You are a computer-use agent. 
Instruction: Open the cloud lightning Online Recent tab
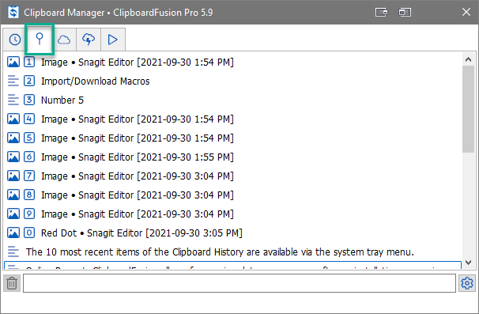click(x=89, y=40)
